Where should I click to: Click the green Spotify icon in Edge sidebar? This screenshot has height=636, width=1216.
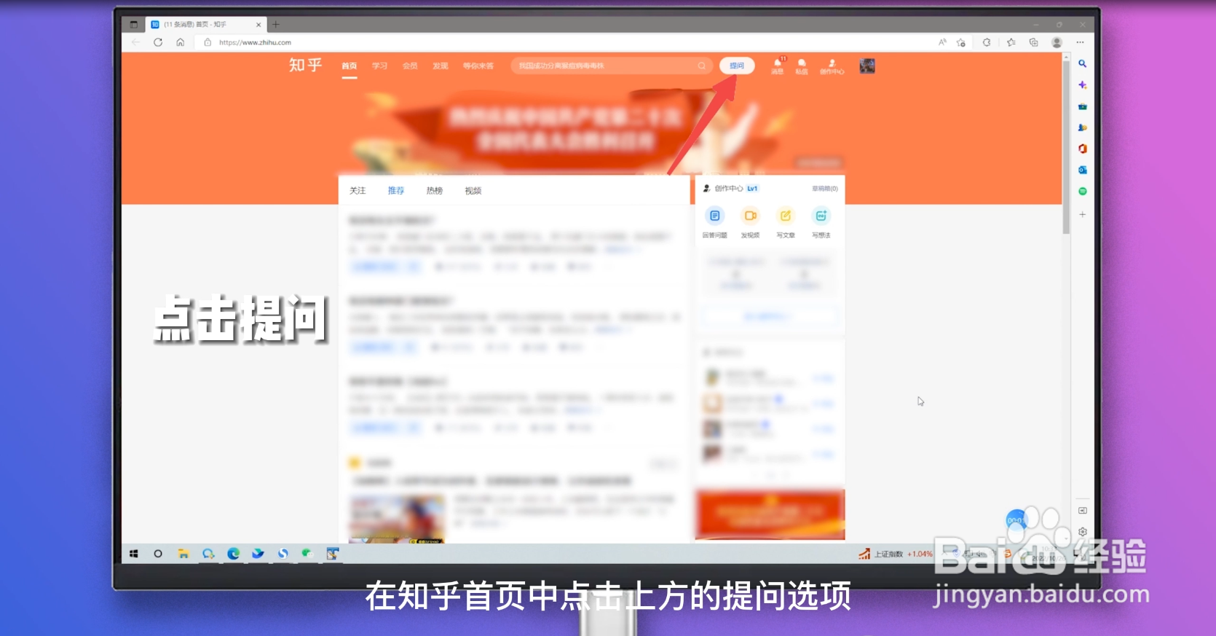1083,192
